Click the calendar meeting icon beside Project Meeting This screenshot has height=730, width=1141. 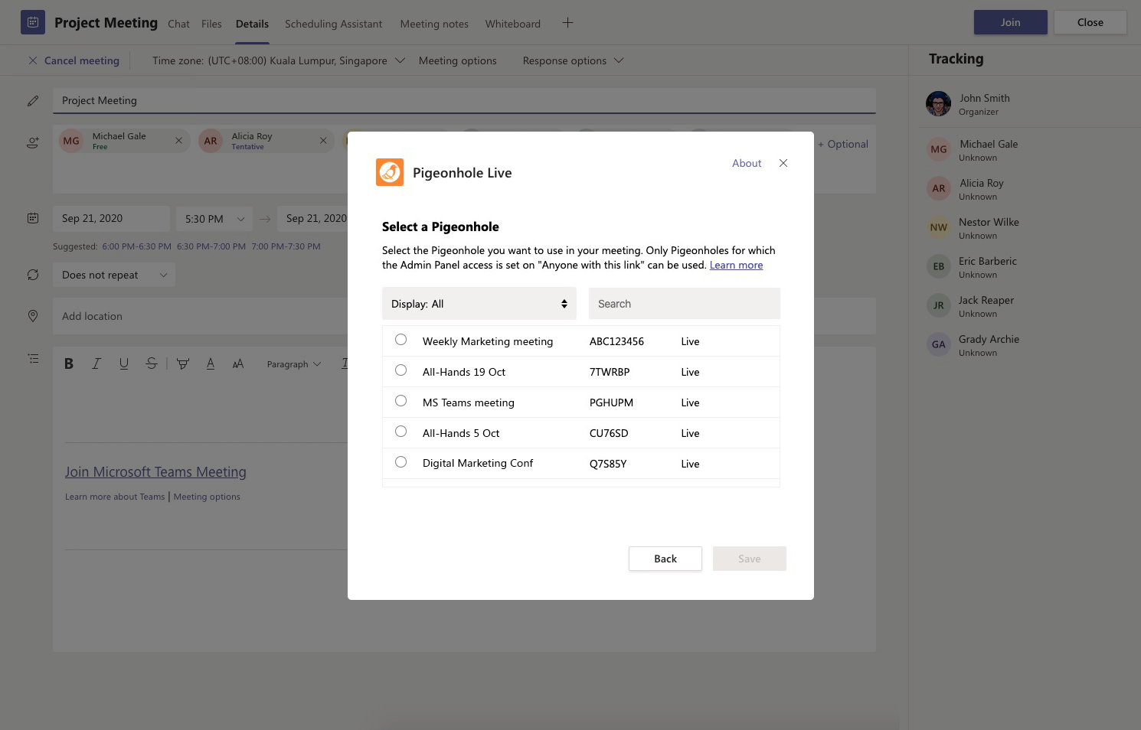click(33, 22)
